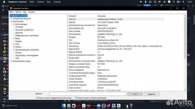The height and width of the screenshot is (109, 195).
Task: Select the Дисплей tree item
Action: coord(19,33)
